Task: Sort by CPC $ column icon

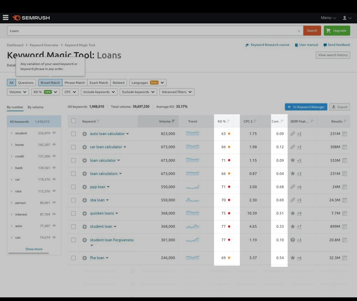Action: (x=255, y=121)
